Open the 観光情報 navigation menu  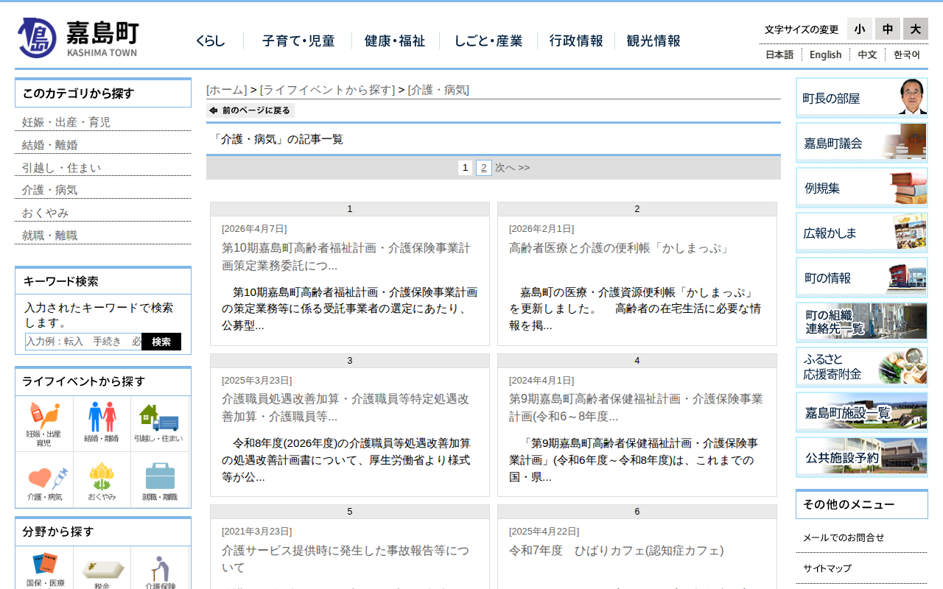coord(653,41)
